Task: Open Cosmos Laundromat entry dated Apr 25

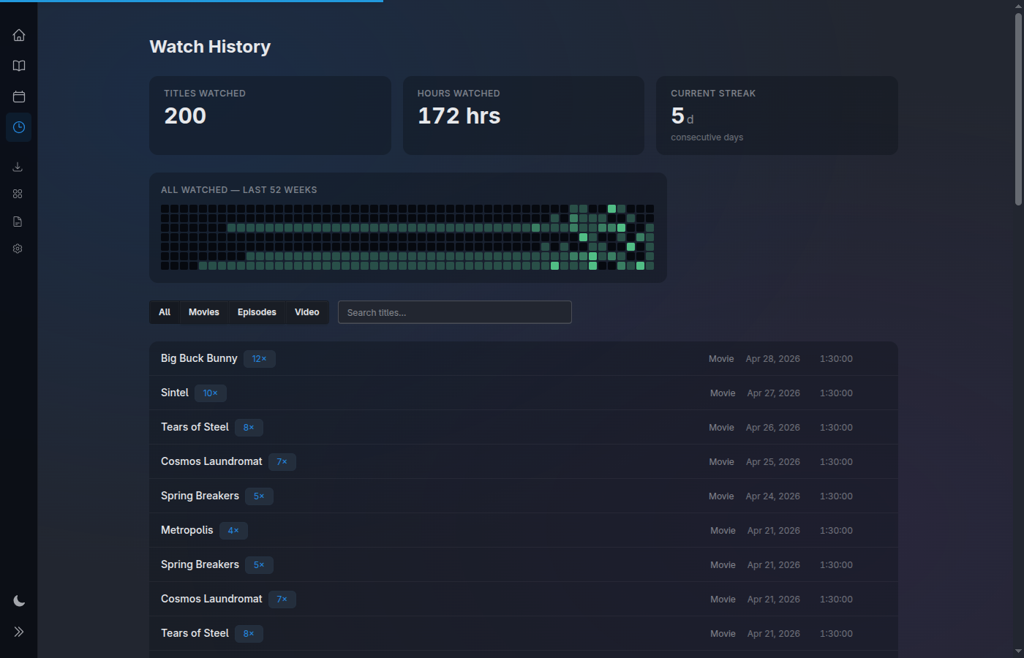Action: pyautogui.click(x=524, y=461)
